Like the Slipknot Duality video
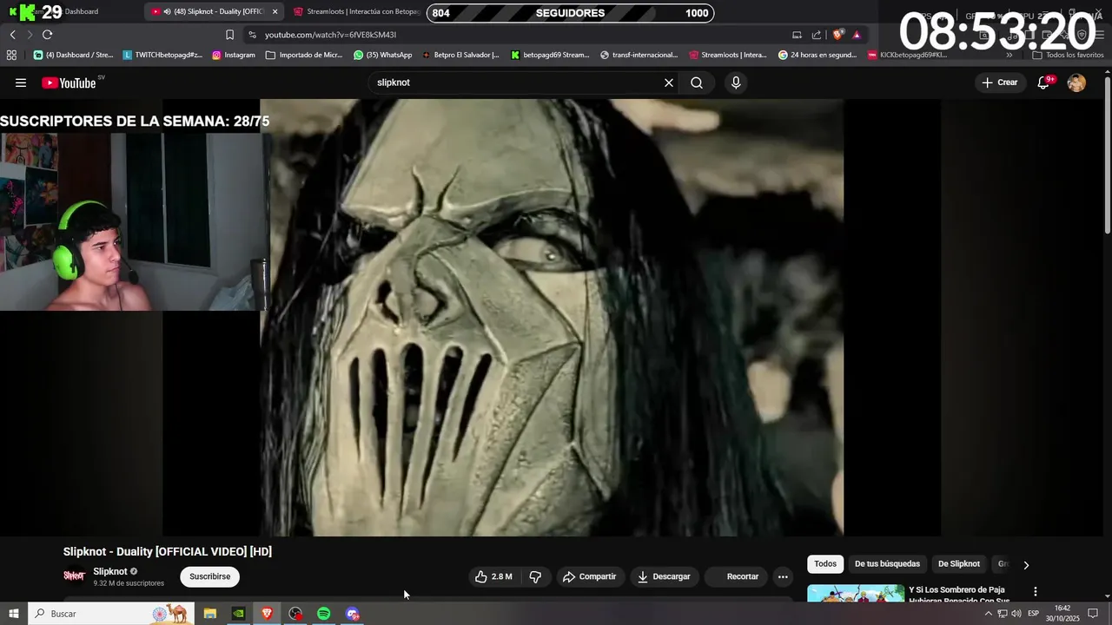 493,576
